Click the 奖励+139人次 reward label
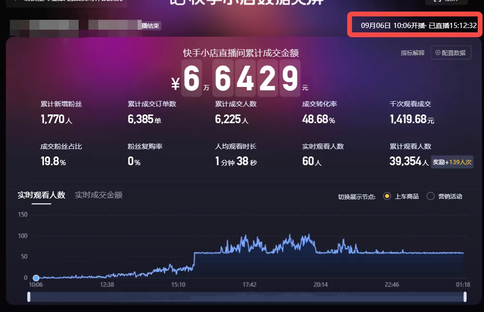This screenshot has width=484, height=312. (452, 162)
